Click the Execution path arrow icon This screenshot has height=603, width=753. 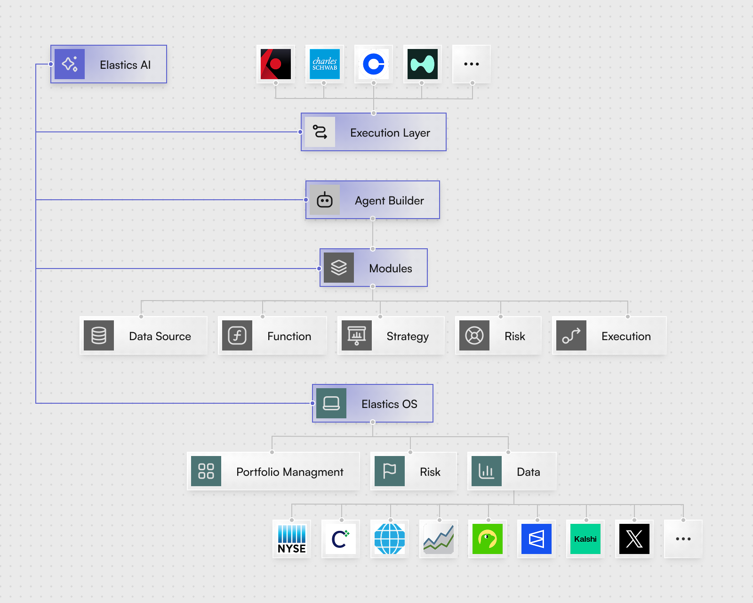571,335
